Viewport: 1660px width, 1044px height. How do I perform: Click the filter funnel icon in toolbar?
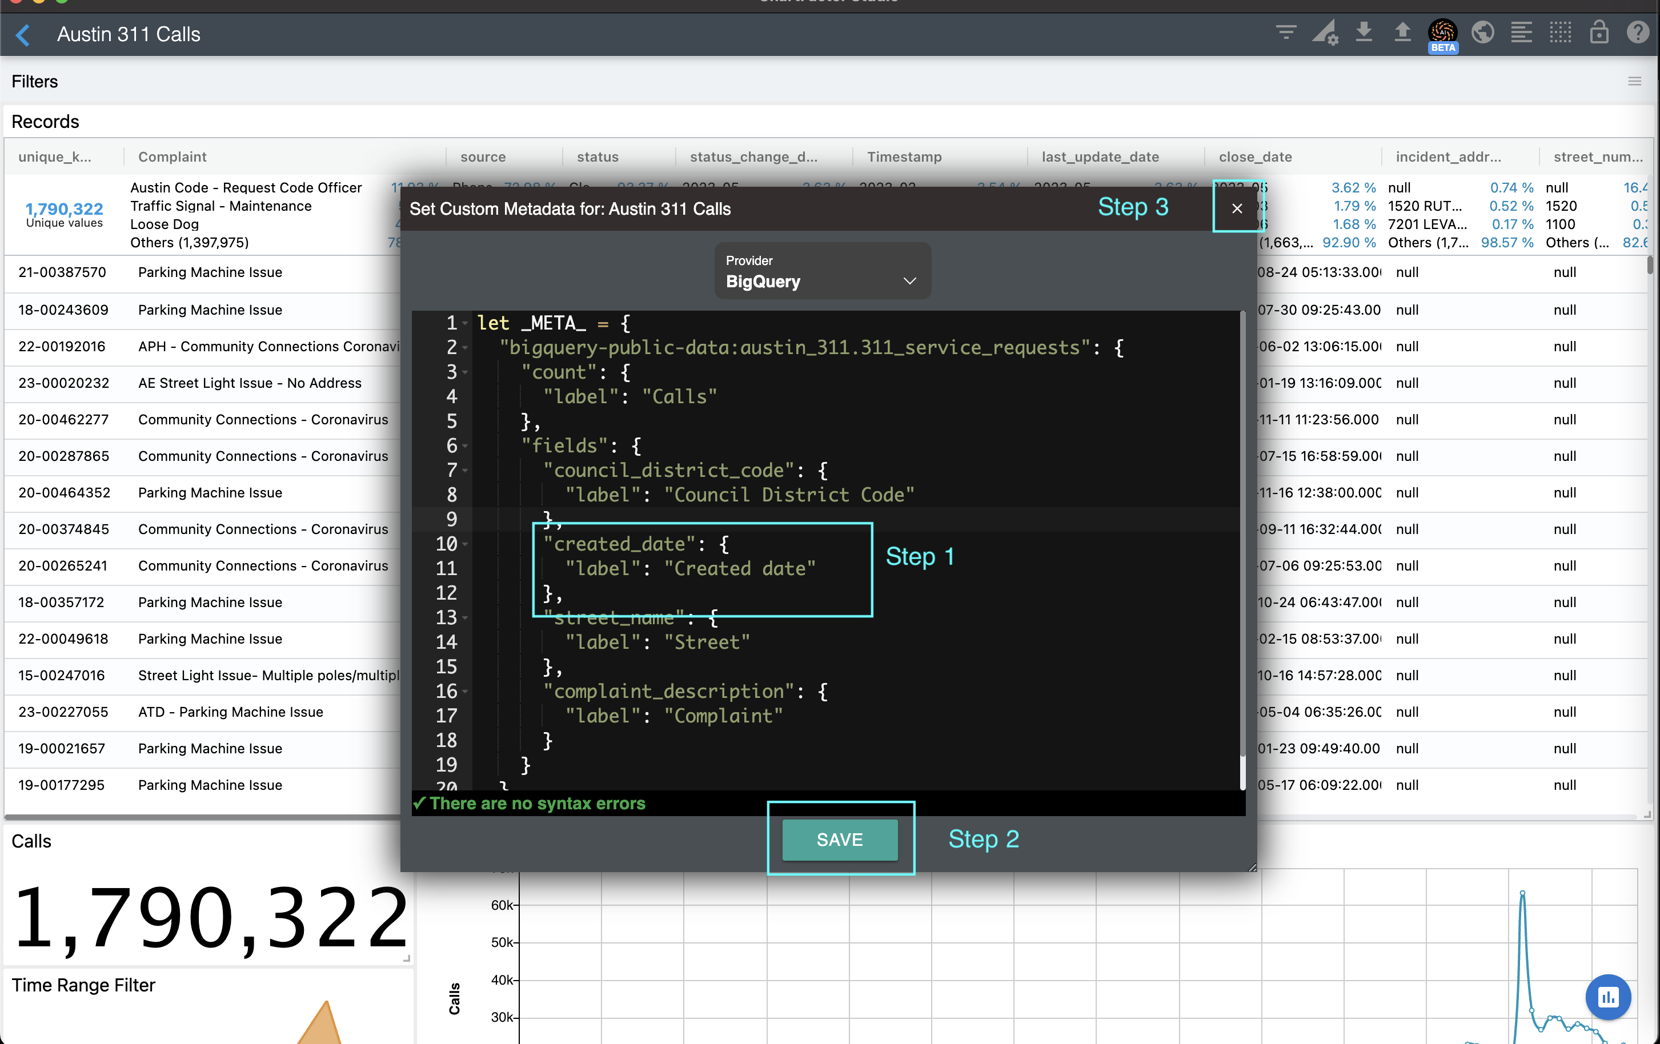point(1286,33)
